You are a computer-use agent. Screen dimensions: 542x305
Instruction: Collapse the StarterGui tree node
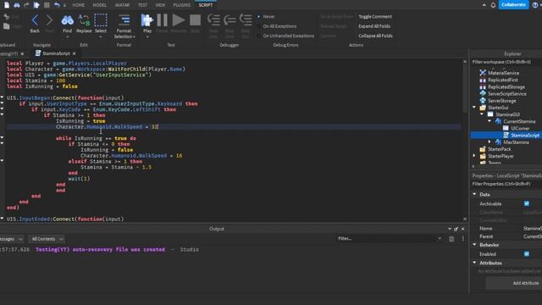click(474, 108)
